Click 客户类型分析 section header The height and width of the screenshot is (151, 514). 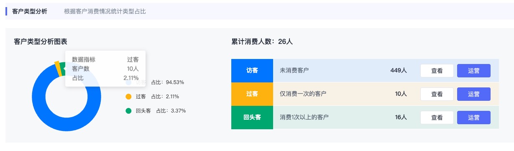coord(30,11)
